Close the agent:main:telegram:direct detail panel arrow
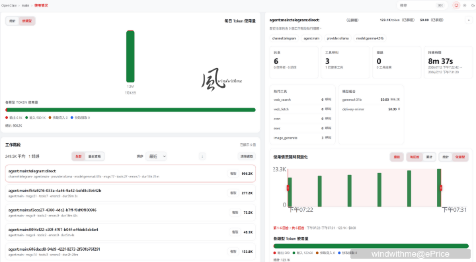476x262 pixels. coord(469,20)
